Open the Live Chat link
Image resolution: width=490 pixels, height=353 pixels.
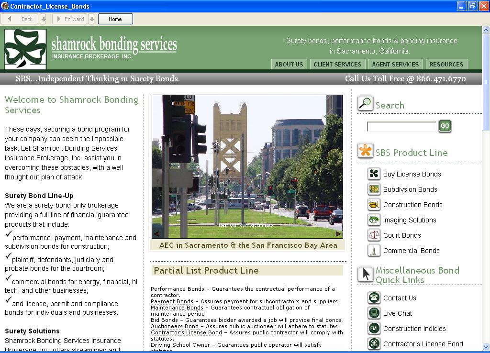[x=398, y=313]
